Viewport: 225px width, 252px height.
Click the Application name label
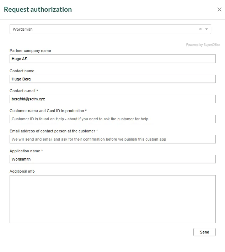[26, 151]
